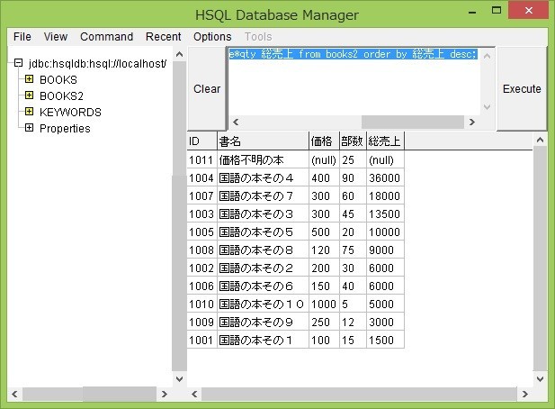The height and width of the screenshot is (409, 555).
Task: Click the tree panel scroll left arrow
Action: [14, 394]
